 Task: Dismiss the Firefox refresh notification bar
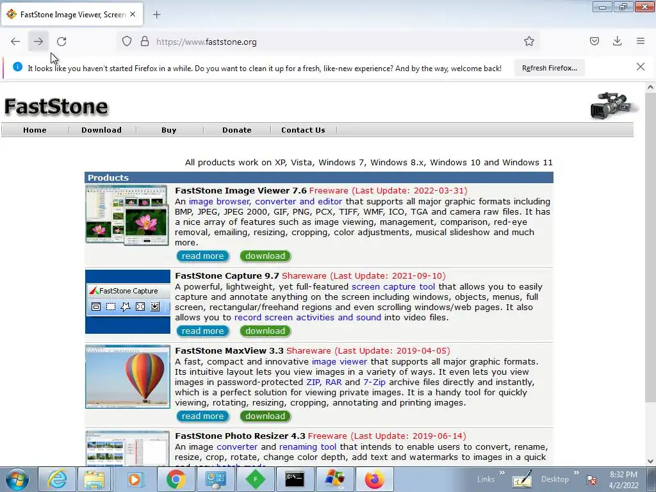coord(641,67)
